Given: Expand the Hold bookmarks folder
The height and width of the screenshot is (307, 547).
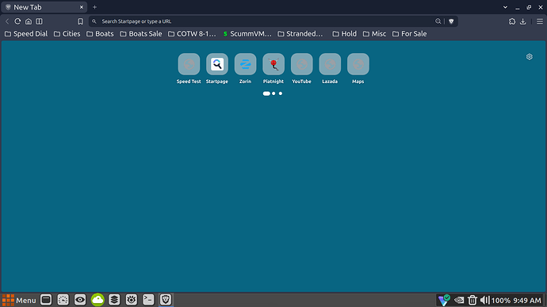Looking at the screenshot, I should click(345, 34).
